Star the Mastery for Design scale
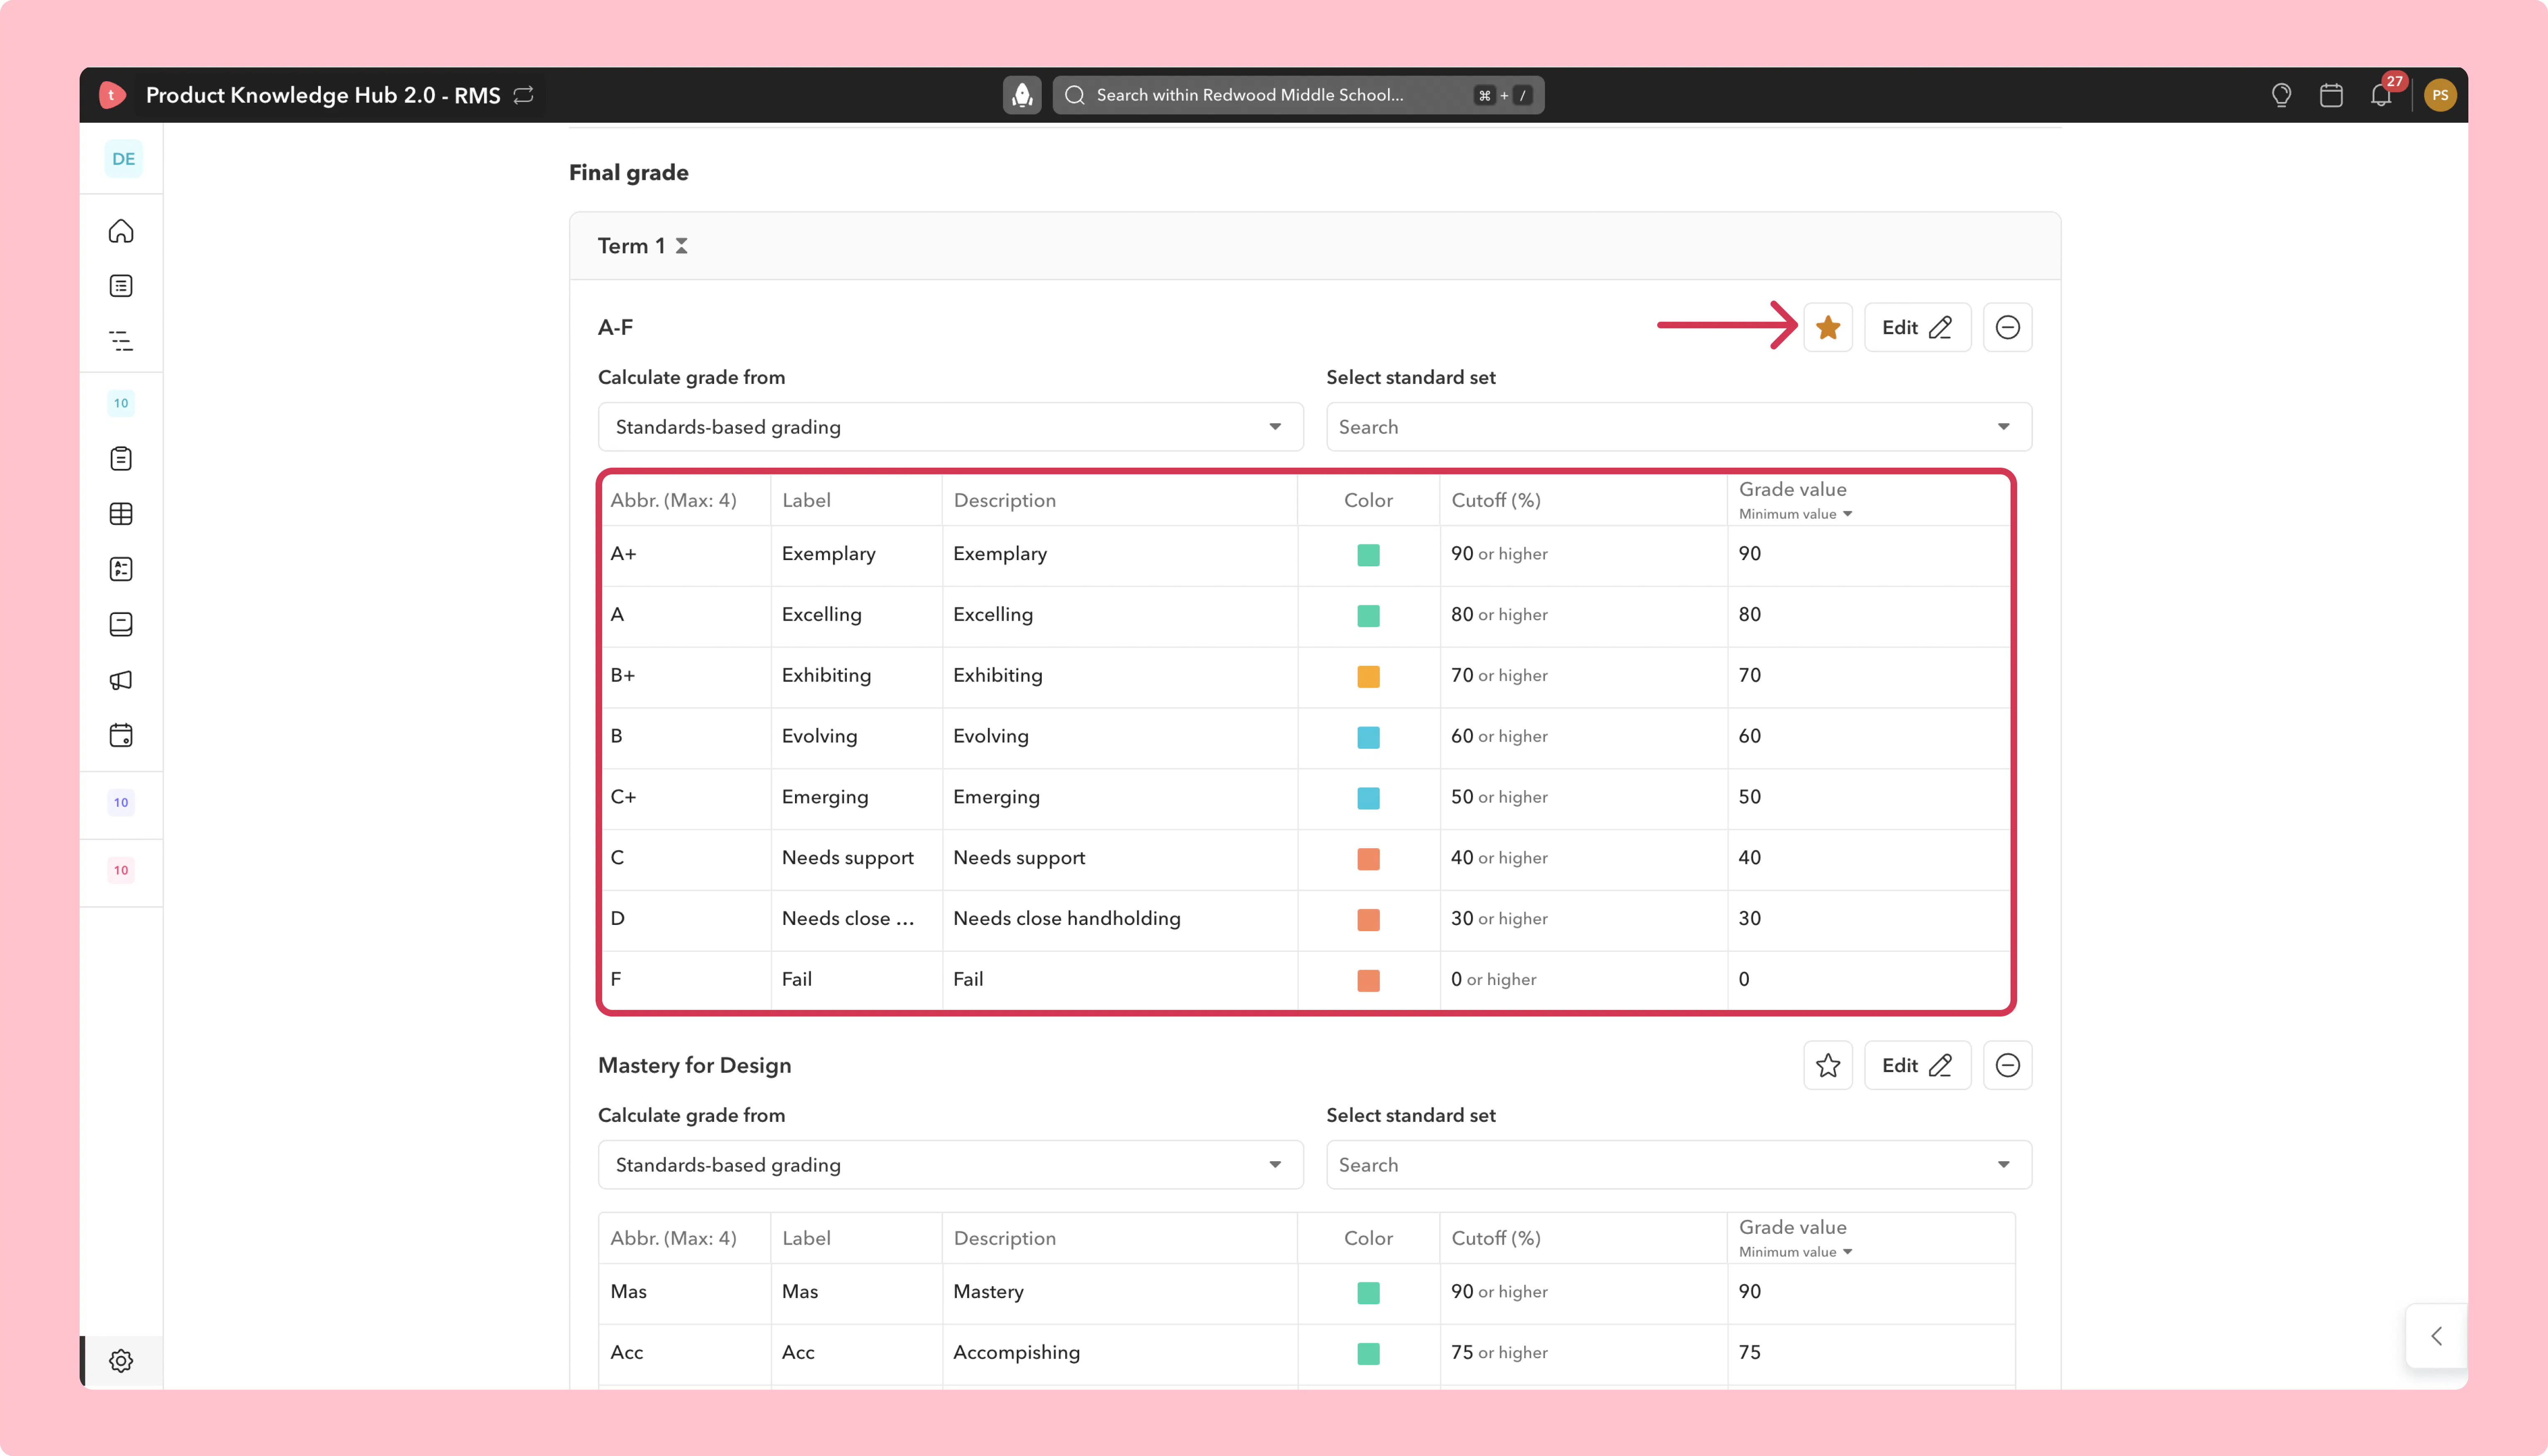The height and width of the screenshot is (1456, 2548). [x=1828, y=1065]
